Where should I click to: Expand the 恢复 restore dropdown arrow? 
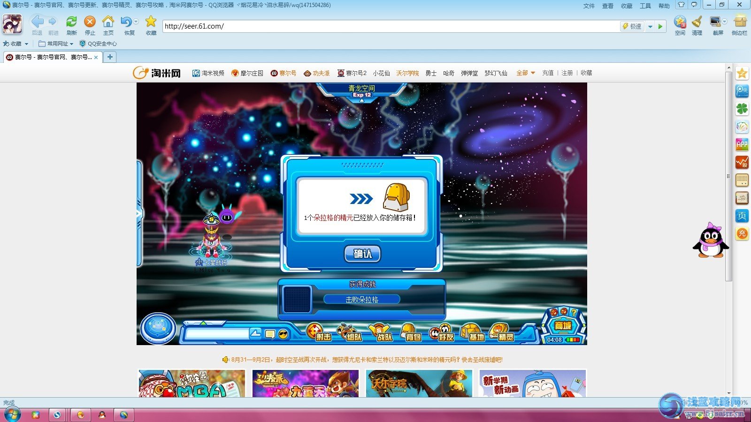pyautogui.click(x=136, y=22)
